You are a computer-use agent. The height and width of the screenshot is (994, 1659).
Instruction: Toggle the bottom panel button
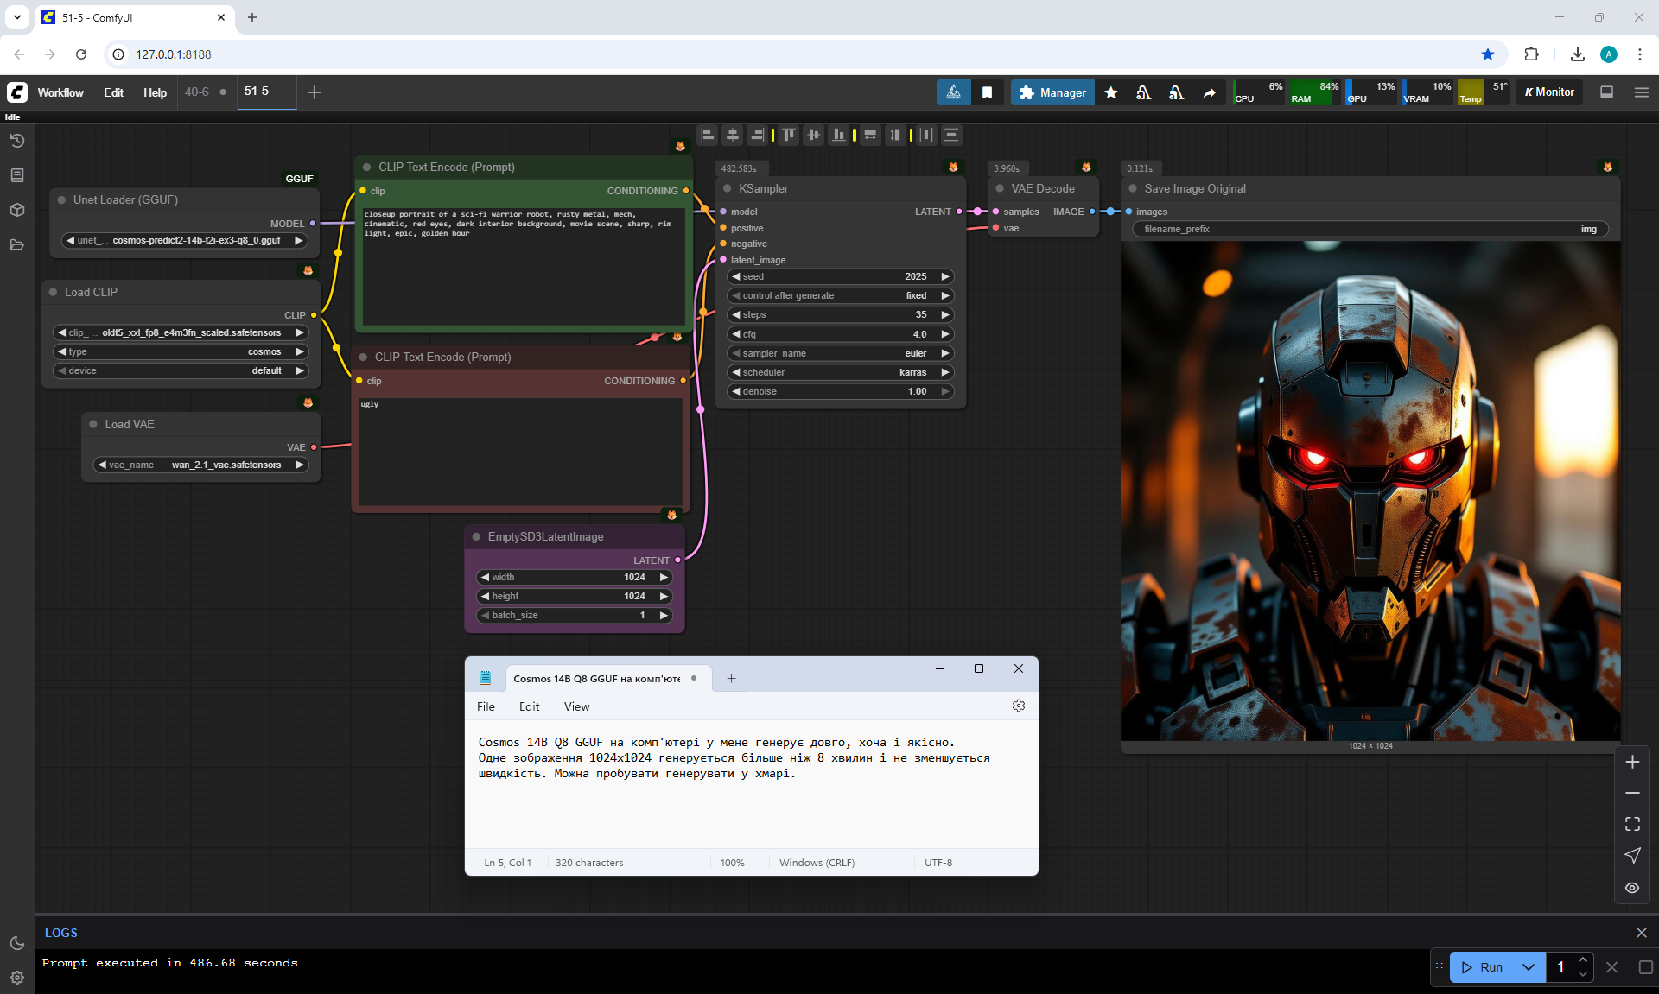point(1606,92)
